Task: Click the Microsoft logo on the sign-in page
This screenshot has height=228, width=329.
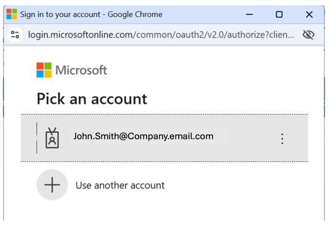Action: coord(72,70)
